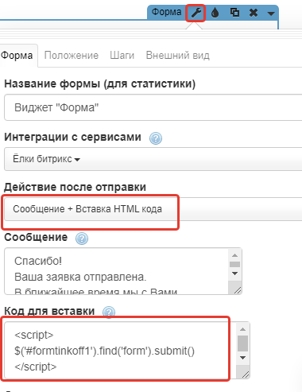
Task: Click the Название формы label text
Action: pyautogui.click(x=100, y=83)
